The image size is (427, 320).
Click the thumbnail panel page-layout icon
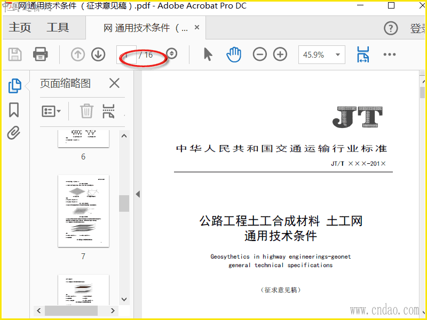tap(108, 111)
